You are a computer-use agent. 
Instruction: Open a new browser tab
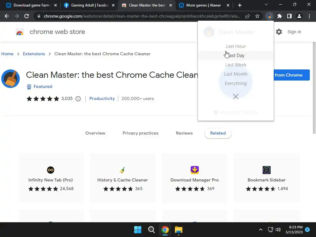[239, 5]
